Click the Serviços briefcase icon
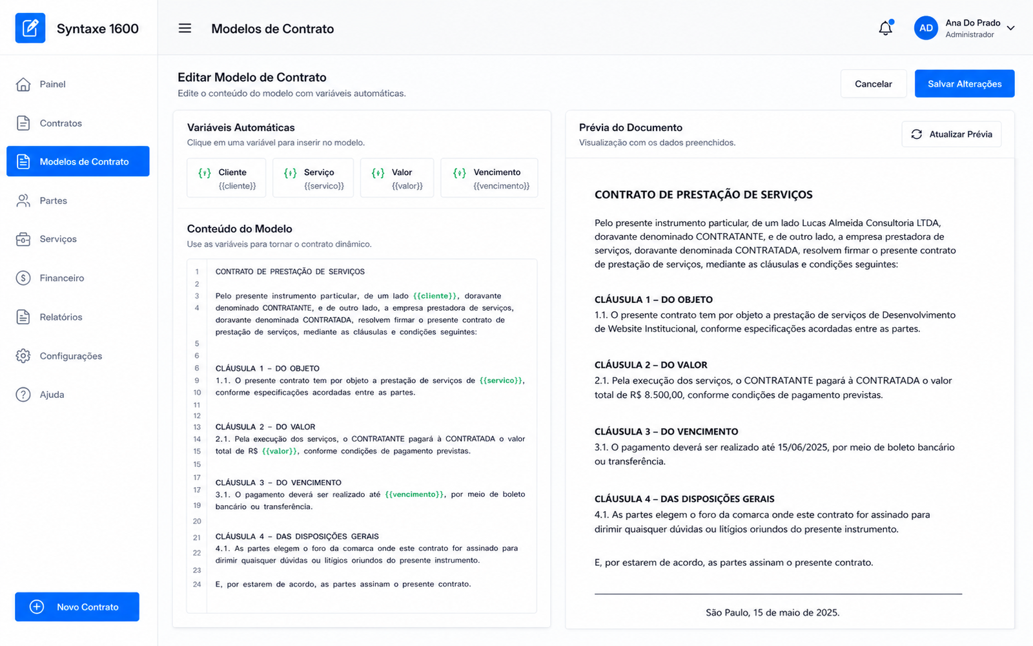The height and width of the screenshot is (646, 1033). (x=23, y=239)
